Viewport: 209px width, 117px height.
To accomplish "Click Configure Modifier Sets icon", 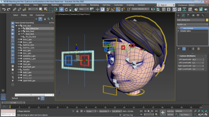I will 199,49.
